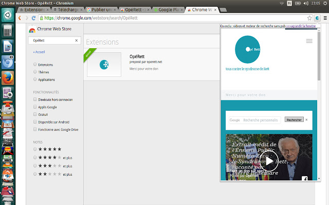Screen dimensions: 329x205
Task: Click the OpéRett round teal logo in popup
Action: pyautogui.click(x=248, y=50)
